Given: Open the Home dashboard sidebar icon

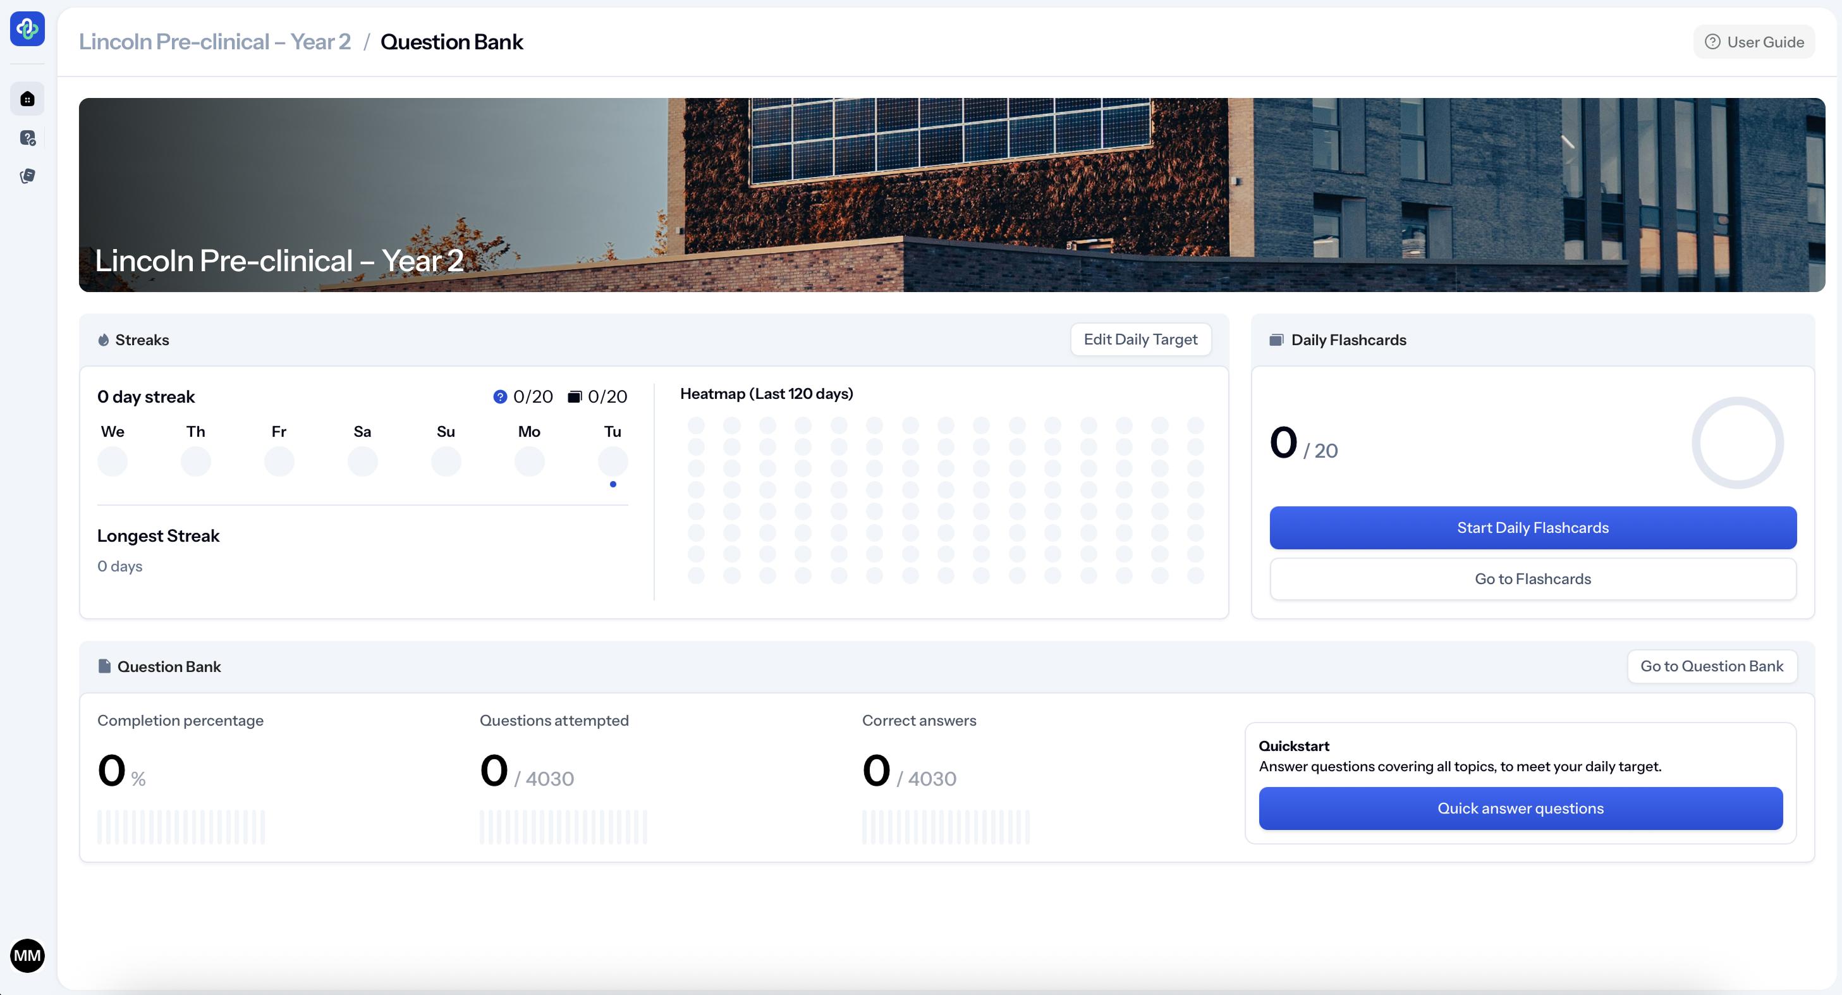Looking at the screenshot, I should tap(27, 99).
